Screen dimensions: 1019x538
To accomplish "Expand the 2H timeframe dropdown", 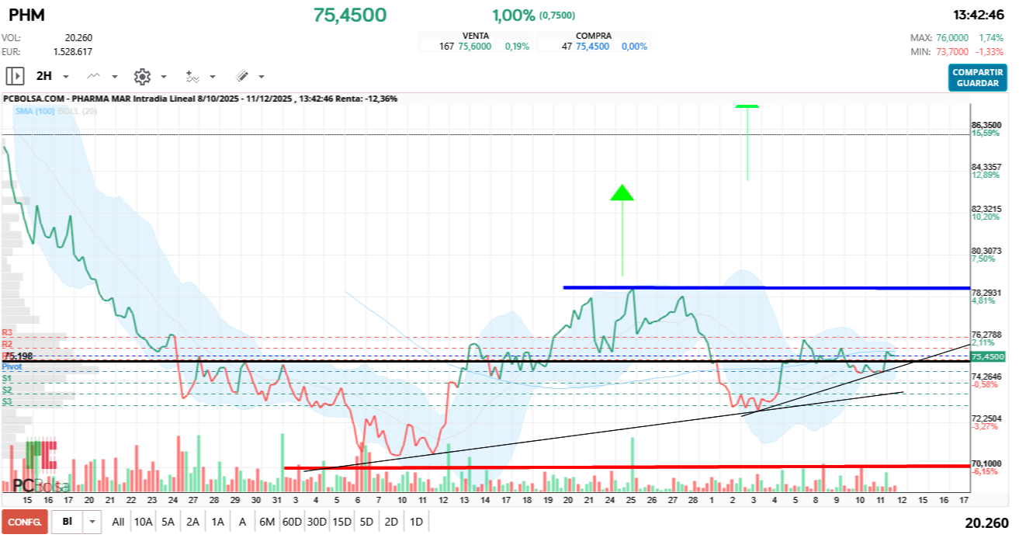I will point(66,77).
